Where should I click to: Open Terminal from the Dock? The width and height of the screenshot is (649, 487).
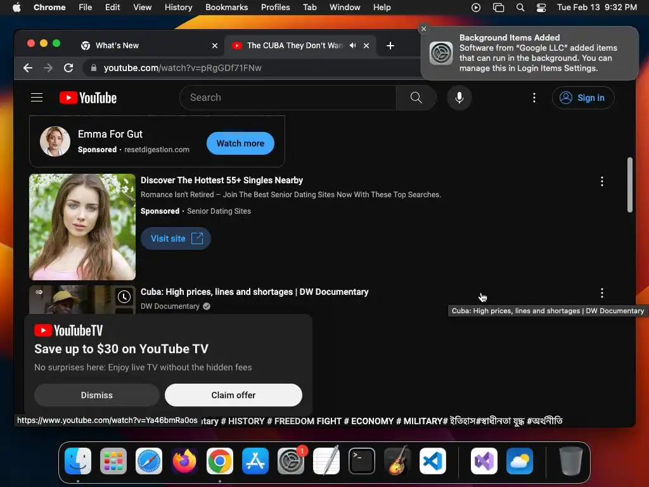tap(362, 461)
